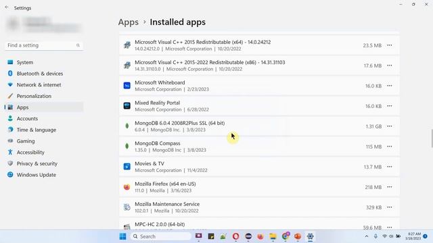
Task: Click the Movies & TV app icon
Action: point(127,167)
